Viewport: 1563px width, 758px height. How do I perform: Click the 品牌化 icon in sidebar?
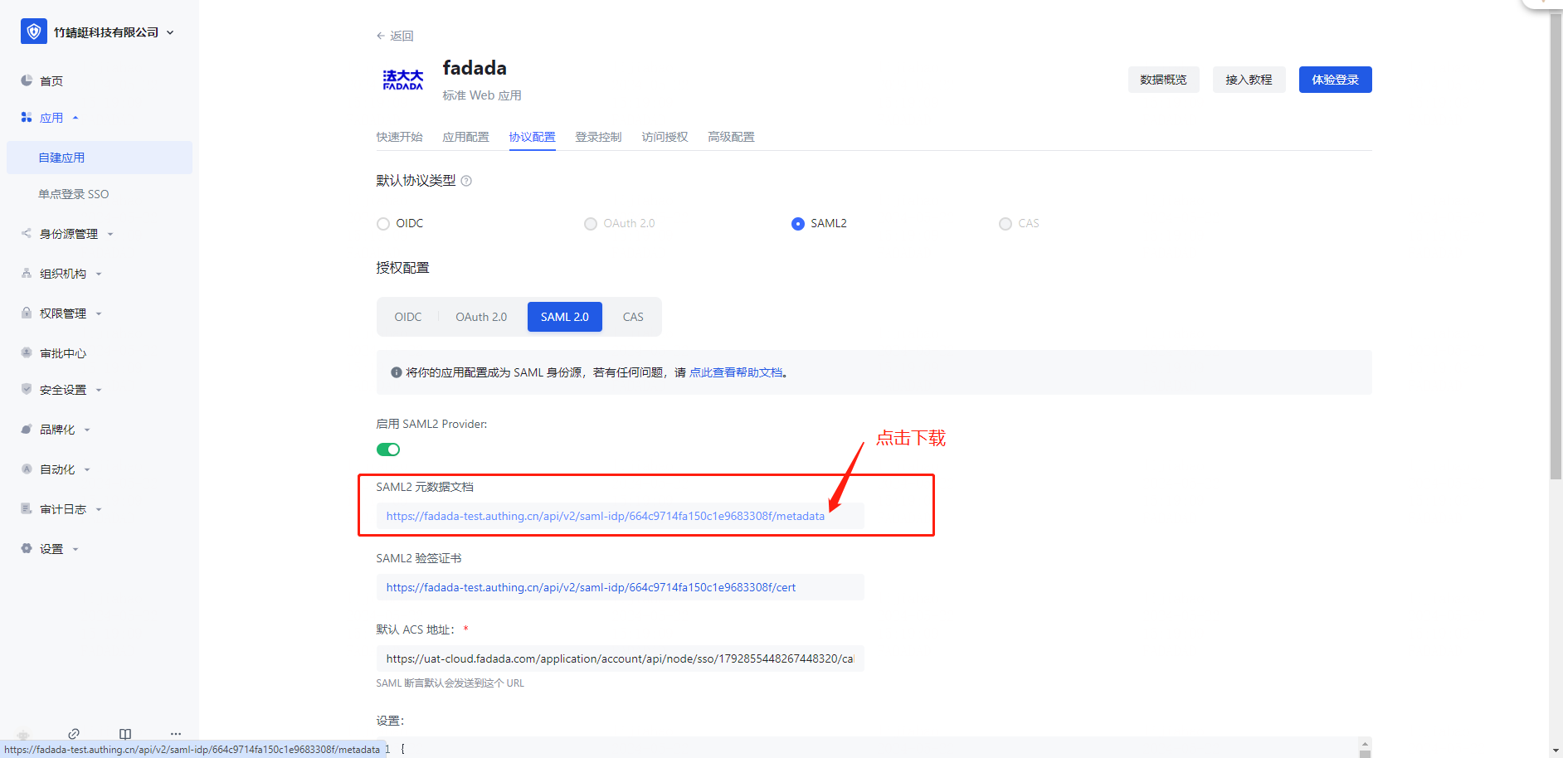tap(27, 429)
